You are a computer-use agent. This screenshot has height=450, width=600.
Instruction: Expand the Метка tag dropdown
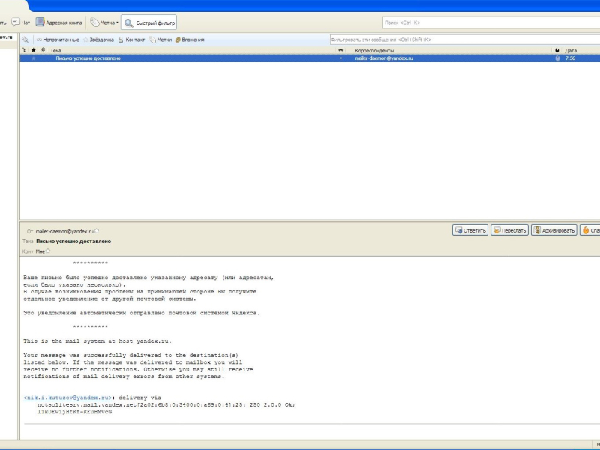click(104, 22)
